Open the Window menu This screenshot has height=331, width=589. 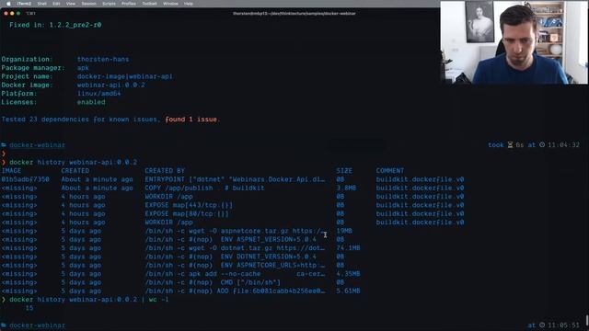170,4
